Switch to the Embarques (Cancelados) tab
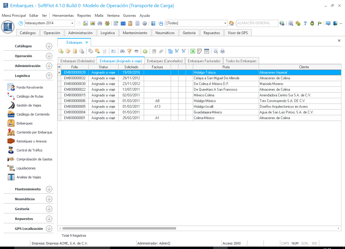 (x=165, y=61)
